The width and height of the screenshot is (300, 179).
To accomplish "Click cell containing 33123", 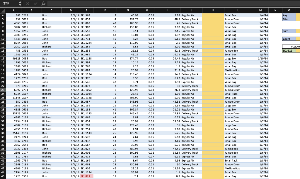I will pyautogui.click(x=13, y=113).
